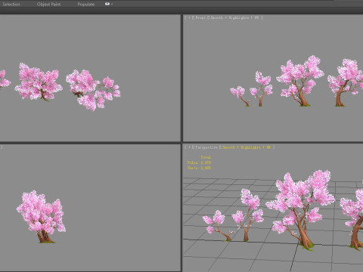Open the Perspective viewport label menu
Image resolution: width=363 pixels, height=272 pixels.
click(x=206, y=147)
